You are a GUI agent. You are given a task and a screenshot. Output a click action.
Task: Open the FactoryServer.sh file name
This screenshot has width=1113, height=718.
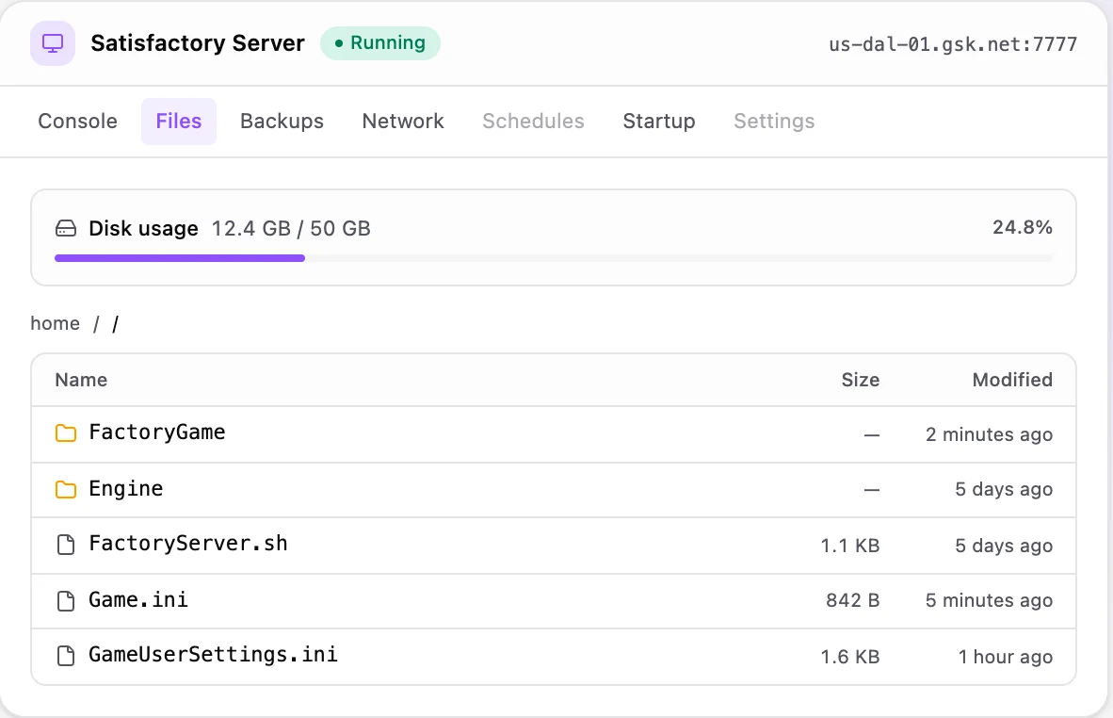coord(188,544)
